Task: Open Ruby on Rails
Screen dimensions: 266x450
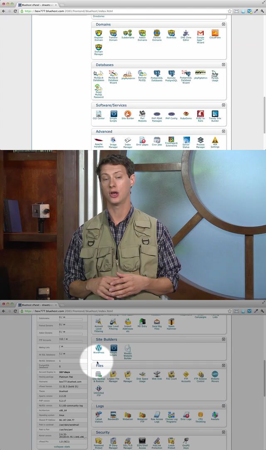Action: click(x=200, y=116)
